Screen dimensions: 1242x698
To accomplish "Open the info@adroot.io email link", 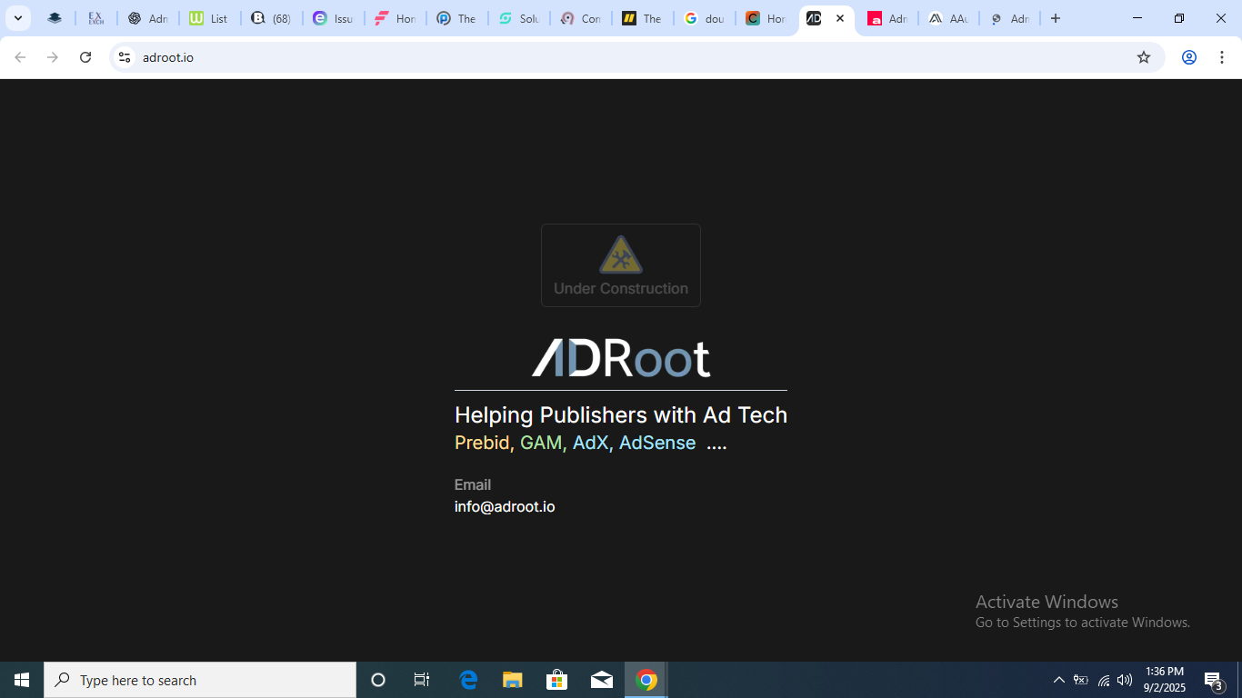I will point(505,506).
